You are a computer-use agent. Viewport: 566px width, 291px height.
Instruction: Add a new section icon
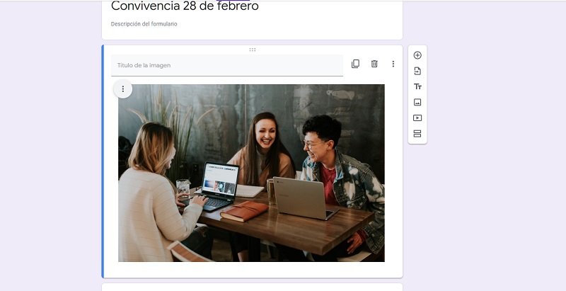pyautogui.click(x=417, y=134)
